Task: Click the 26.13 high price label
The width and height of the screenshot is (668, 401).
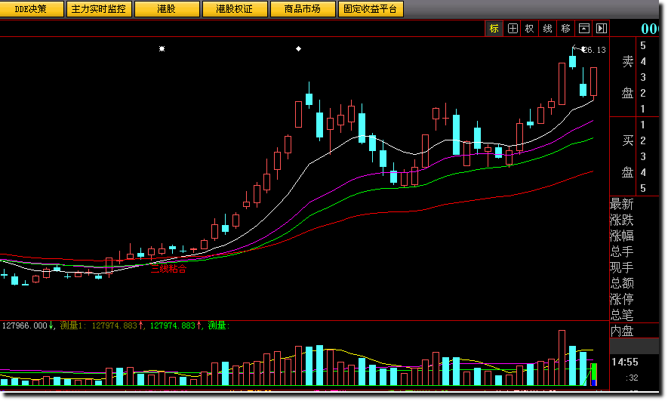Action: click(594, 50)
